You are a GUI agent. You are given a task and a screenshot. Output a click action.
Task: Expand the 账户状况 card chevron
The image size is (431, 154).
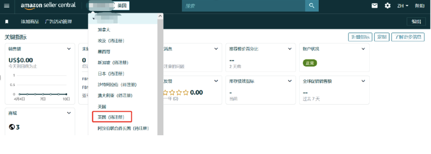coord(364,49)
